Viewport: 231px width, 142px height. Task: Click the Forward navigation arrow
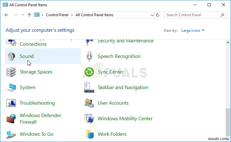click(16, 15)
